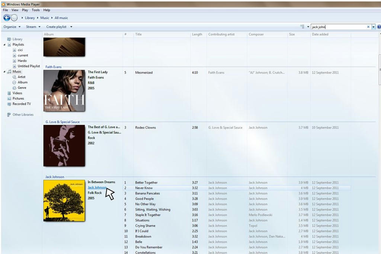This screenshot has height=254, width=381.
Task: Go back with the blue Back arrow
Action: pos(7,18)
